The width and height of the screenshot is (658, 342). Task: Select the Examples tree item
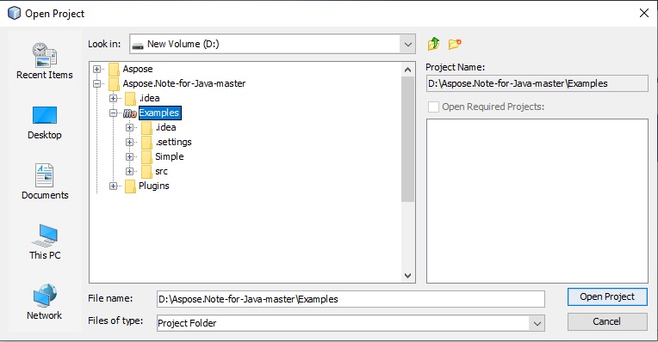pyautogui.click(x=159, y=113)
